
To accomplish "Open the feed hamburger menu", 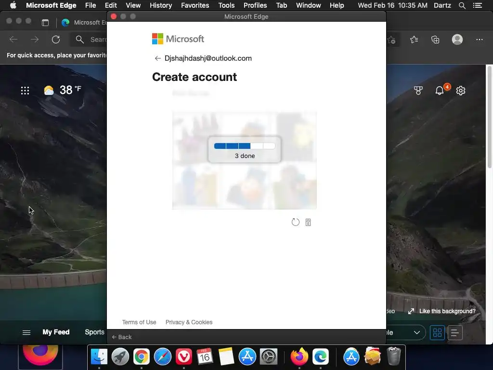I will point(26,332).
